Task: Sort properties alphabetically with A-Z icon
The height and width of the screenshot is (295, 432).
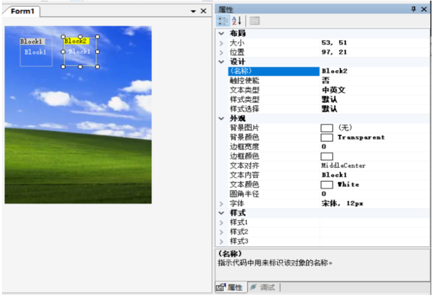Action: coord(237,21)
